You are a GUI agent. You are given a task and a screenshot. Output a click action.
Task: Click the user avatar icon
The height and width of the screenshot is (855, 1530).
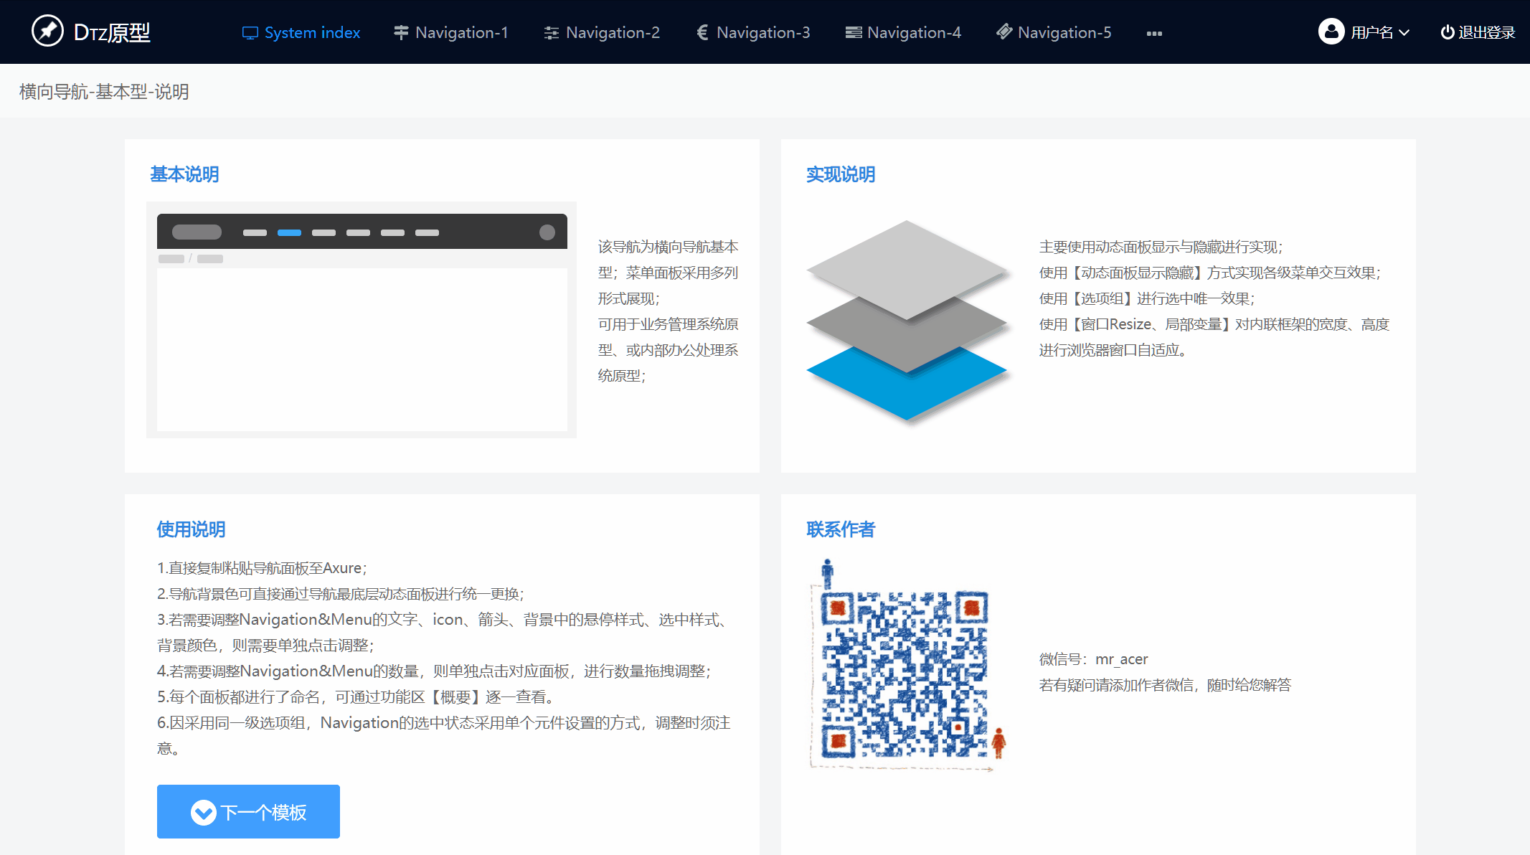(1331, 32)
